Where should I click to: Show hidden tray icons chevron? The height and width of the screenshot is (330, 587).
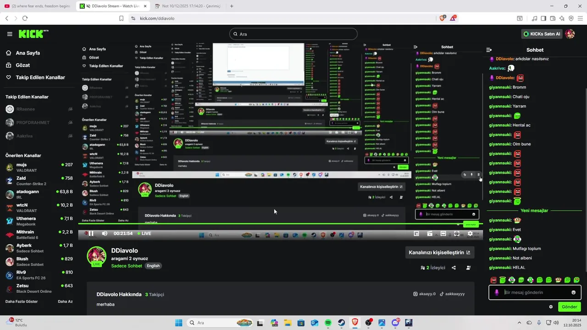pyautogui.click(x=520, y=323)
